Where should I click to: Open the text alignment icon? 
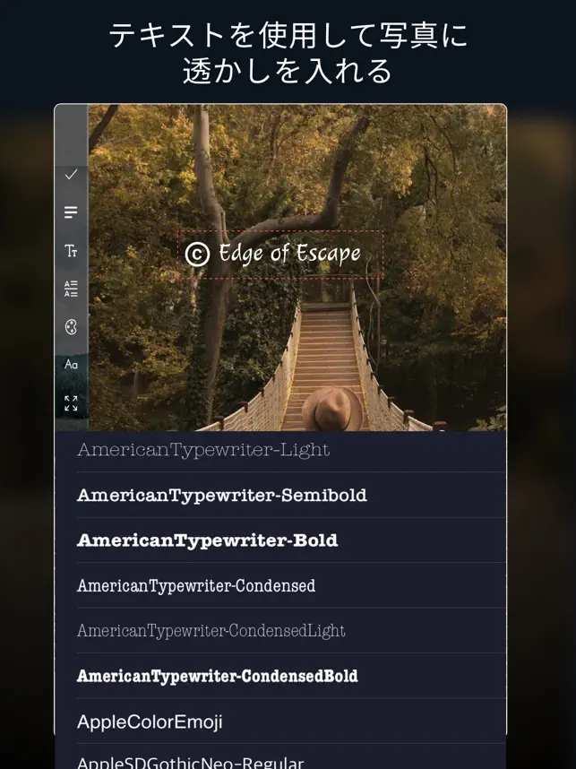click(x=71, y=212)
